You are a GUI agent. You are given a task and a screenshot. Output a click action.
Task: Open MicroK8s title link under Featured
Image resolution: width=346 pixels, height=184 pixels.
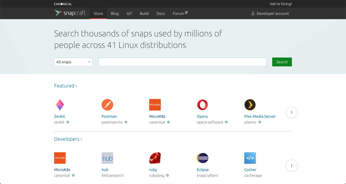point(157,117)
